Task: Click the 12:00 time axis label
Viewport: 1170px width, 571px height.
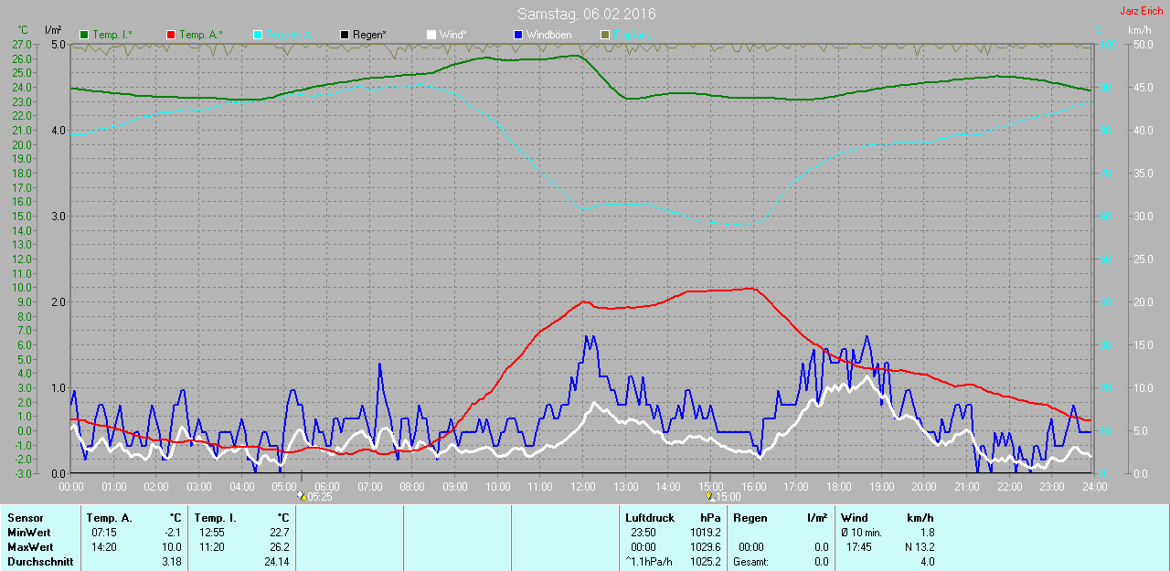Action: pos(582,487)
